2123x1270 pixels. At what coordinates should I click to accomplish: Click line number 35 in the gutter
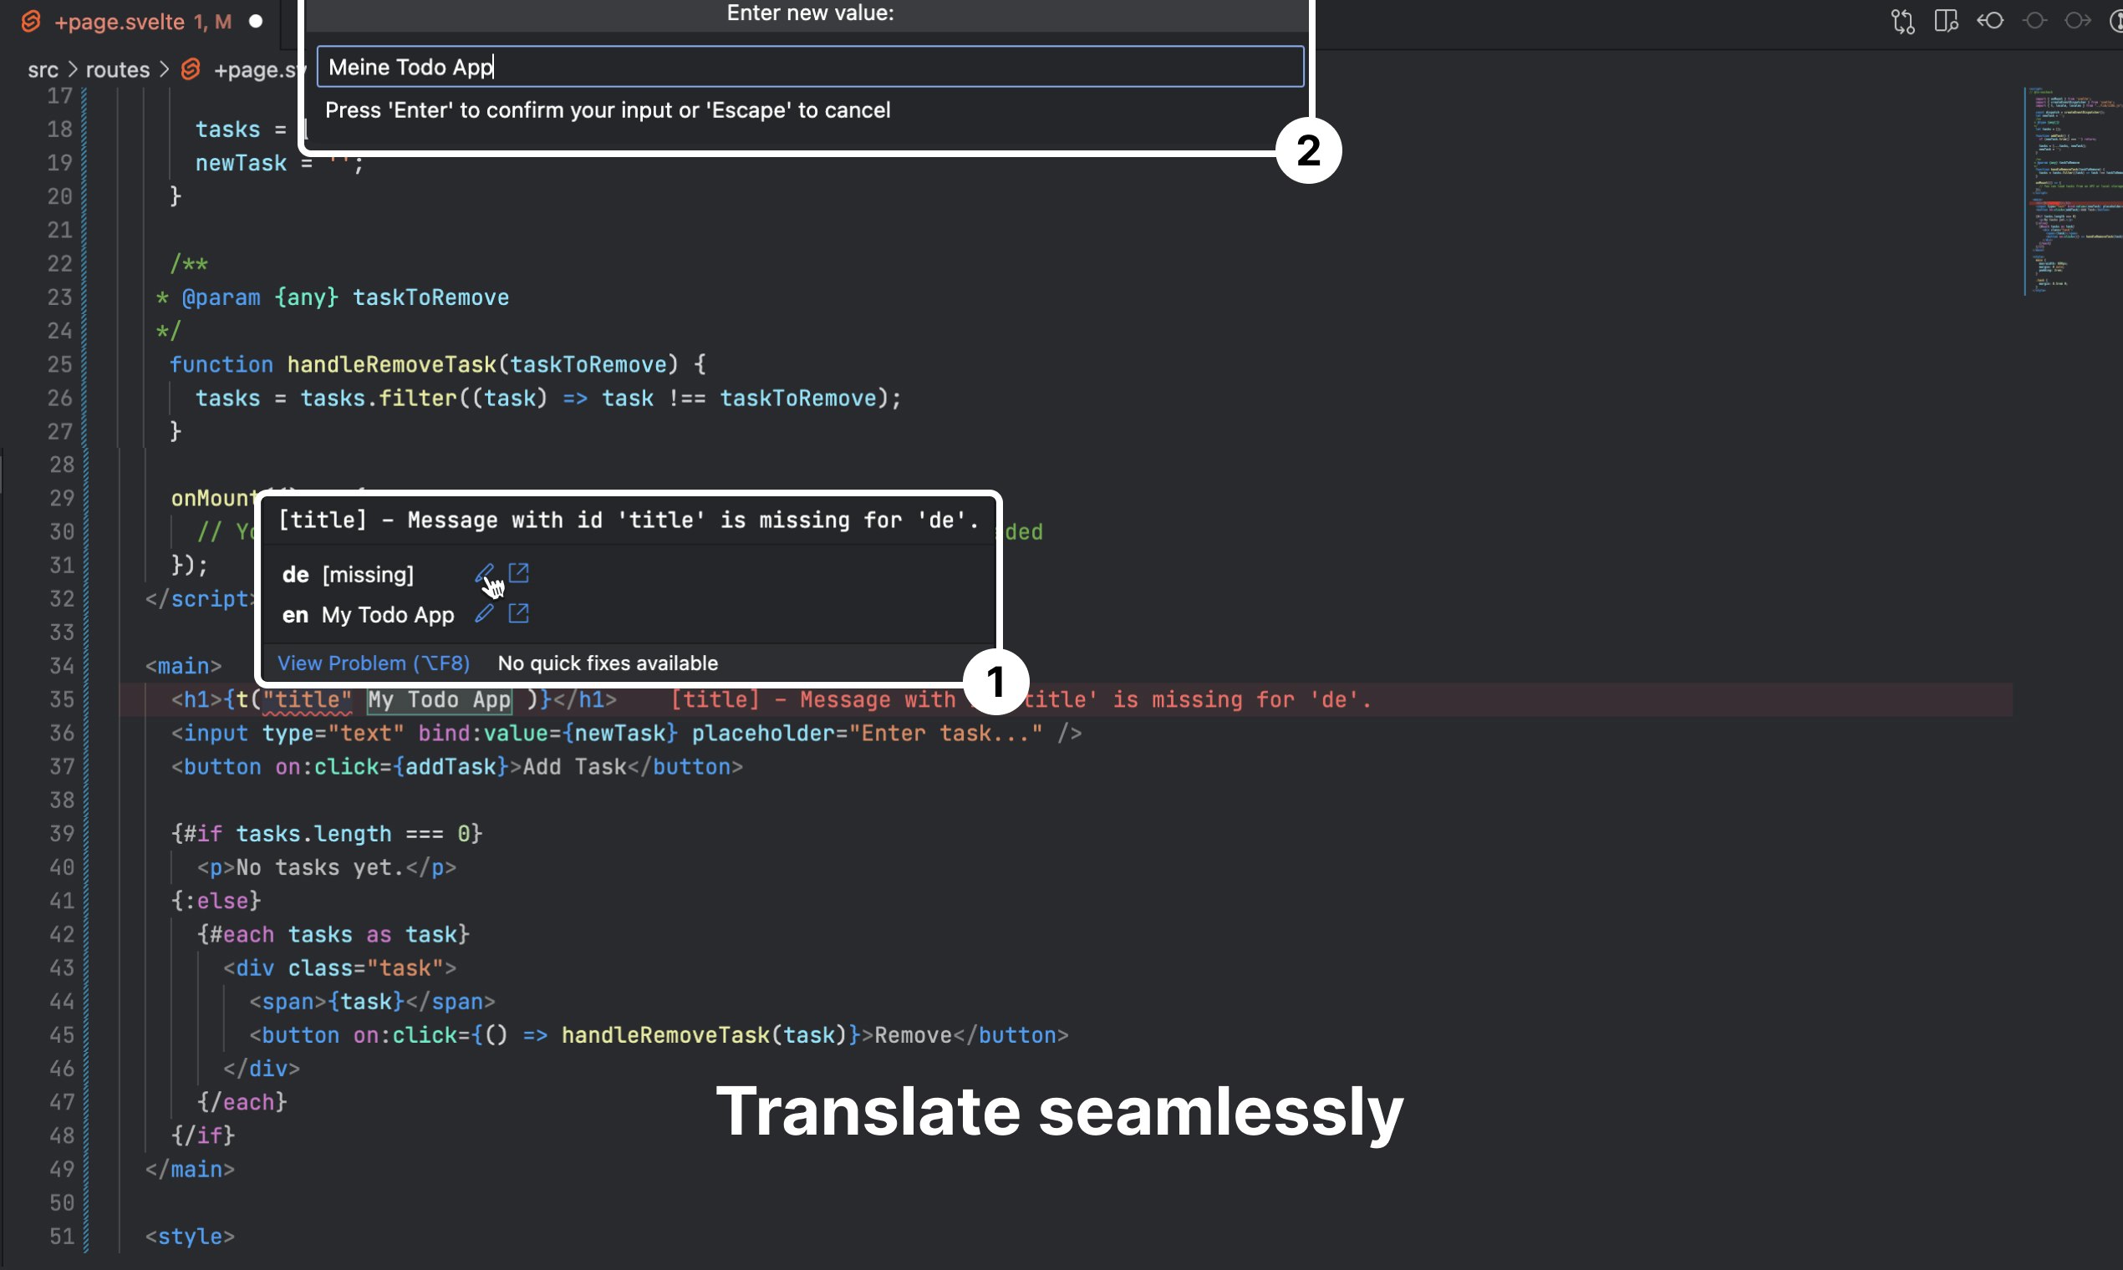pyautogui.click(x=61, y=700)
